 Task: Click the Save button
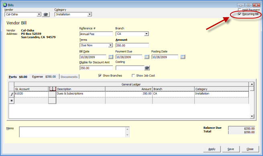231,149
